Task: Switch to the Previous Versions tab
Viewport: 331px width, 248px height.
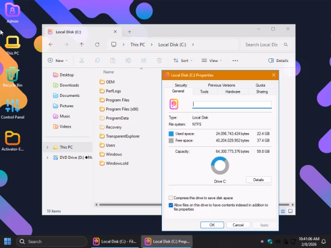Action: click(x=221, y=85)
